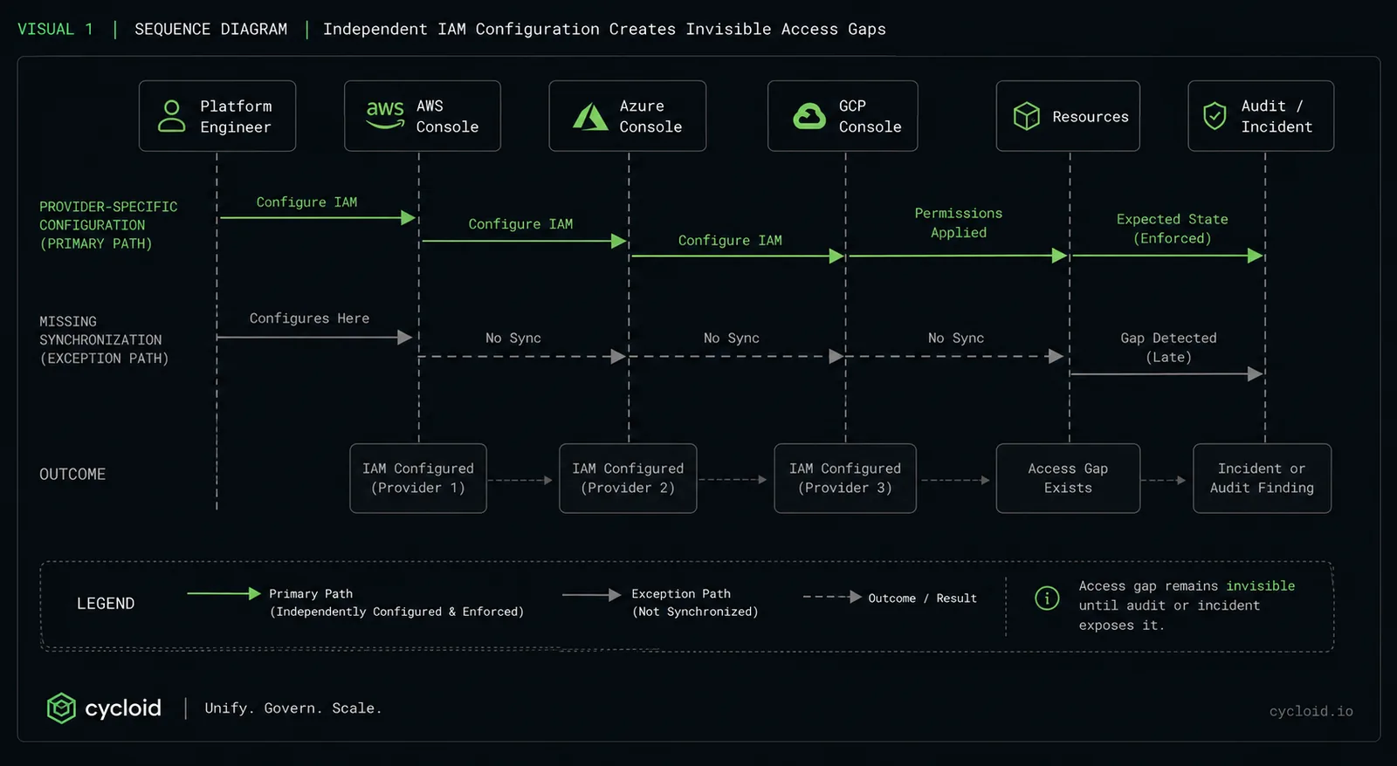Click the AWS Console label text

[x=447, y=116]
